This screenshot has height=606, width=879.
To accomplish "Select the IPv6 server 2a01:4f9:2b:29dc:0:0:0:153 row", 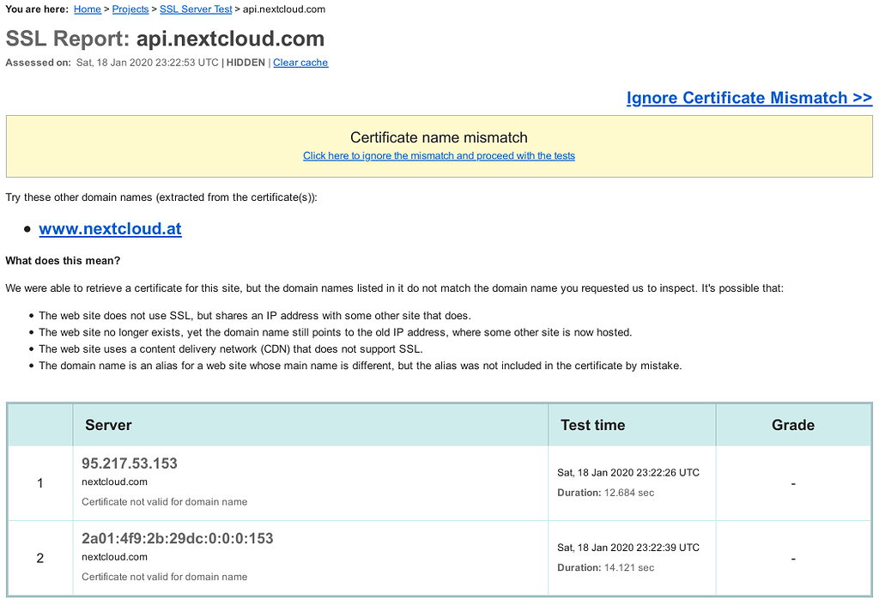I will pyautogui.click(x=178, y=538).
